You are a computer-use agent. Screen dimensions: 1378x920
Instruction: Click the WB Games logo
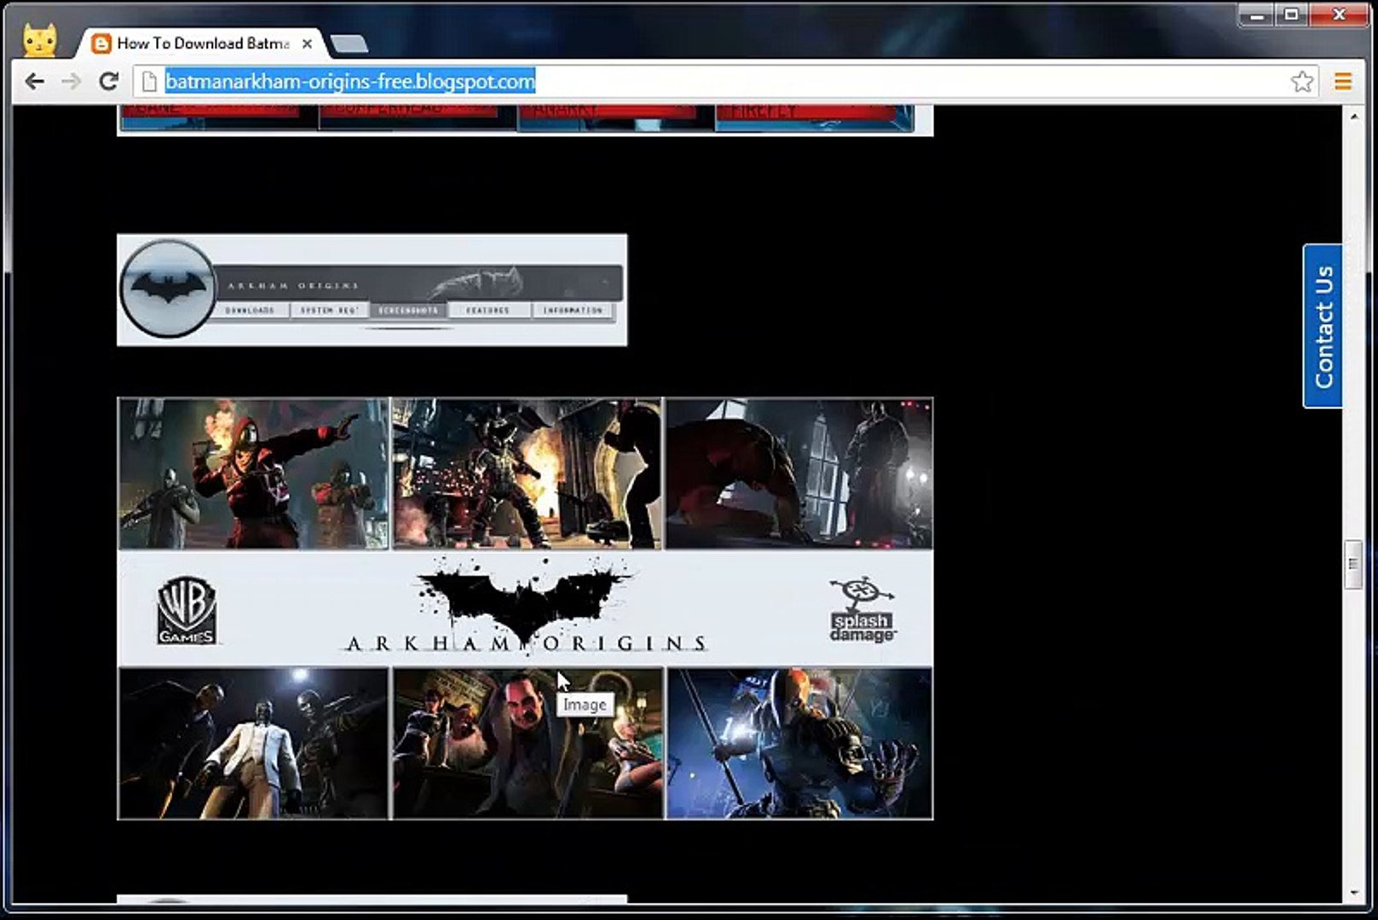[187, 610]
